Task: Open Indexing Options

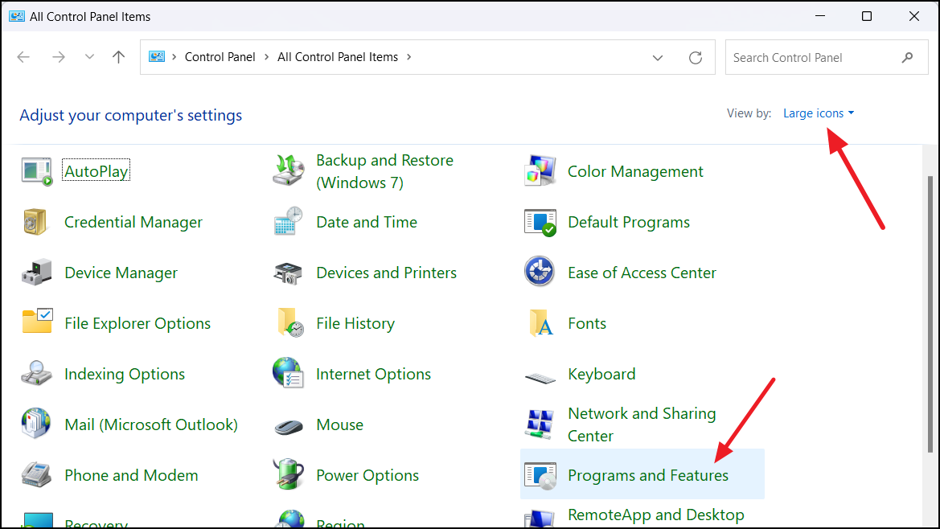Action: (125, 374)
